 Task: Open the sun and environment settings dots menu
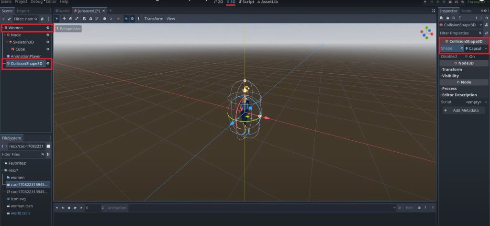138,19
